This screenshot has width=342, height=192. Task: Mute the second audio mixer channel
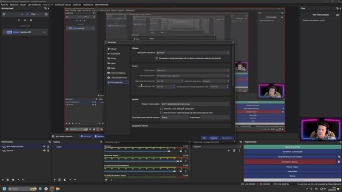(x=181, y=161)
